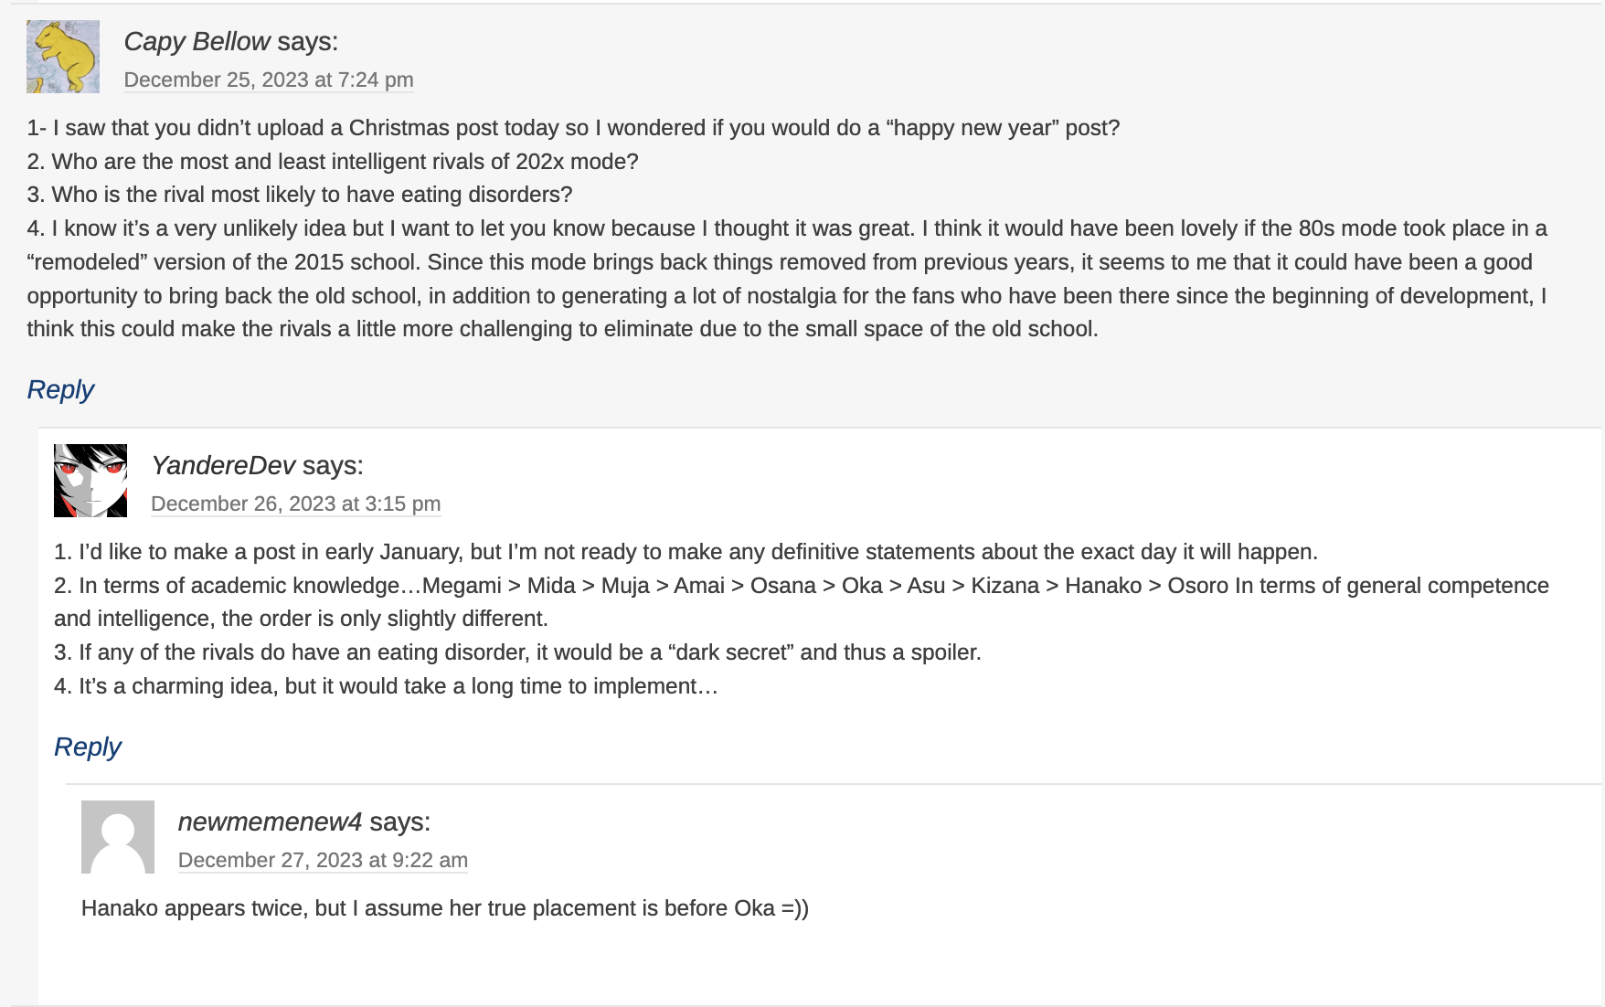This screenshot has height=1007, width=1605.
Task: Open the December 25, 2023 comment permalink
Action: click(269, 80)
